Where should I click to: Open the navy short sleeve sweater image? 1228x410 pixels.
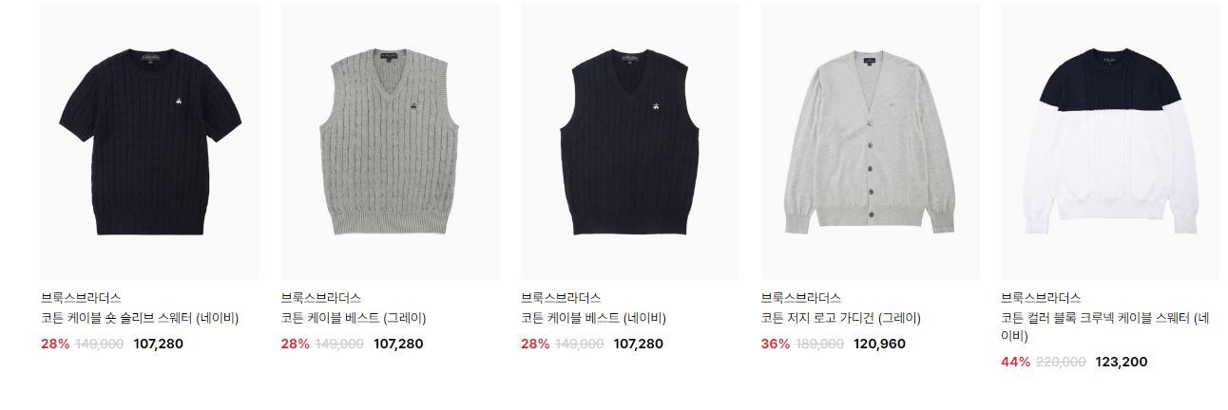point(150,140)
